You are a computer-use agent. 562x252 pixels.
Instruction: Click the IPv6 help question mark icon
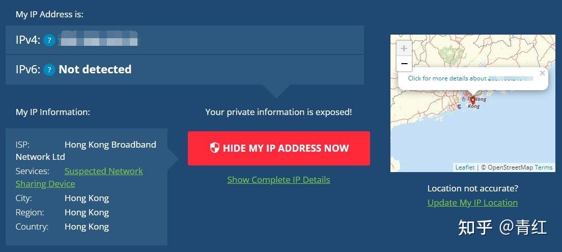pyautogui.click(x=49, y=70)
